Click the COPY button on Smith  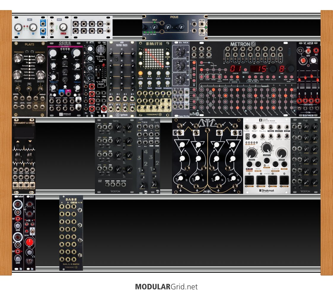(x=158, y=73)
